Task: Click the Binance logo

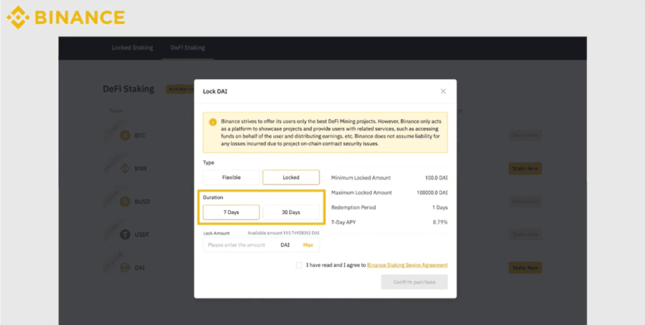Action: pos(65,17)
